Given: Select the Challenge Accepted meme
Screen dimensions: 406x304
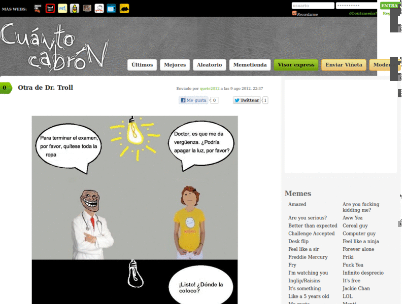Looking at the screenshot, I should 312,234.
